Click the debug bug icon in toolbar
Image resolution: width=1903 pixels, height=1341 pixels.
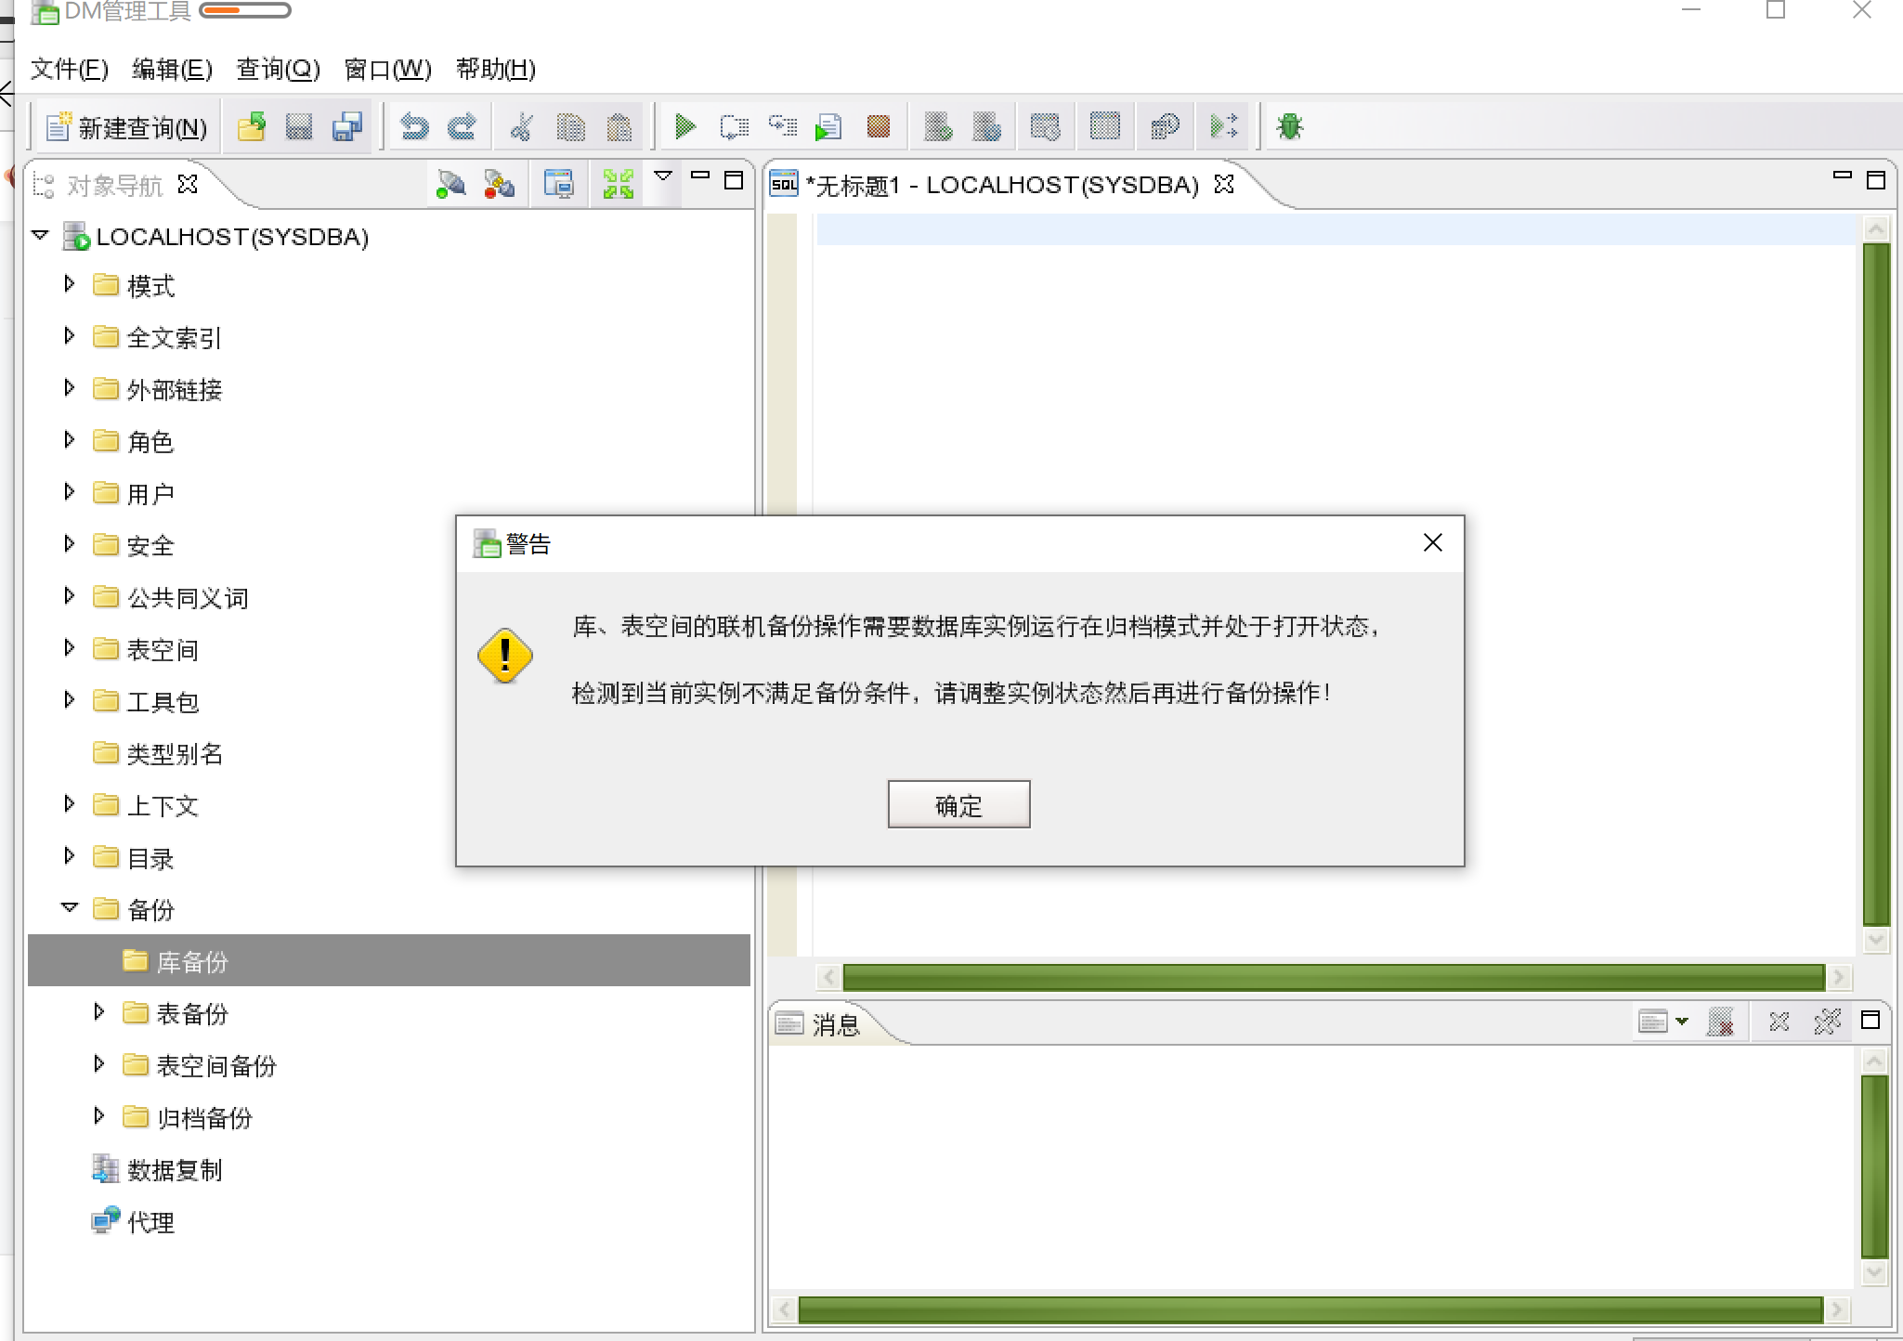[1289, 126]
